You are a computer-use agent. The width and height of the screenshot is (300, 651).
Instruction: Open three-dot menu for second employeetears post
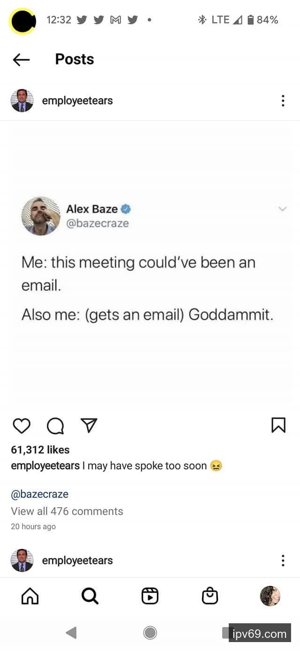point(283,560)
